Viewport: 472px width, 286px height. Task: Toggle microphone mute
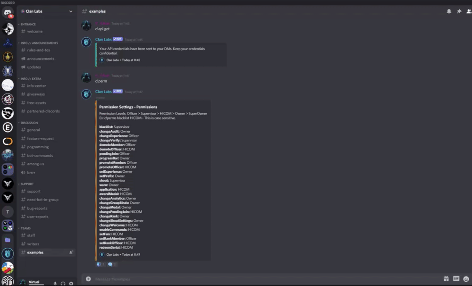55,283
